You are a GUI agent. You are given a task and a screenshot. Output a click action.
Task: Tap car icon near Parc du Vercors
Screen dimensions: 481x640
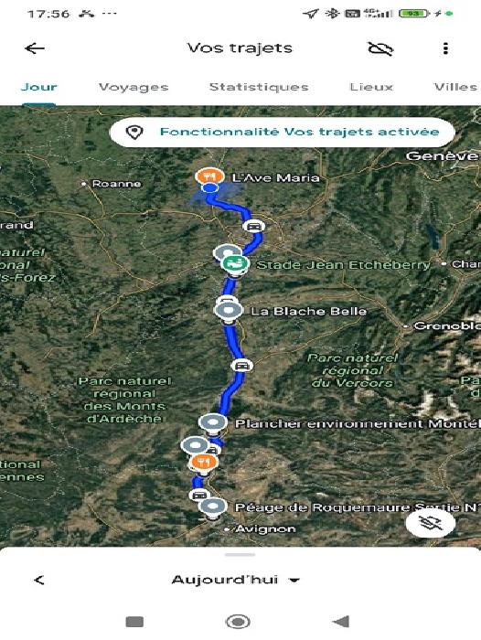(x=242, y=365)
